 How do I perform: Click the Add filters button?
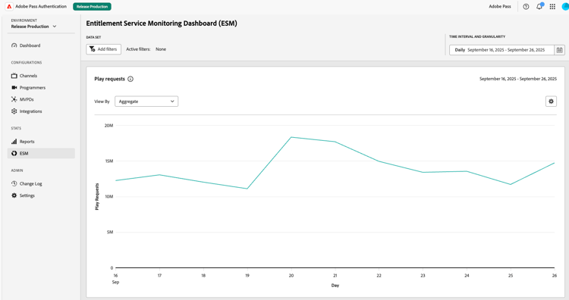(103, 49)
